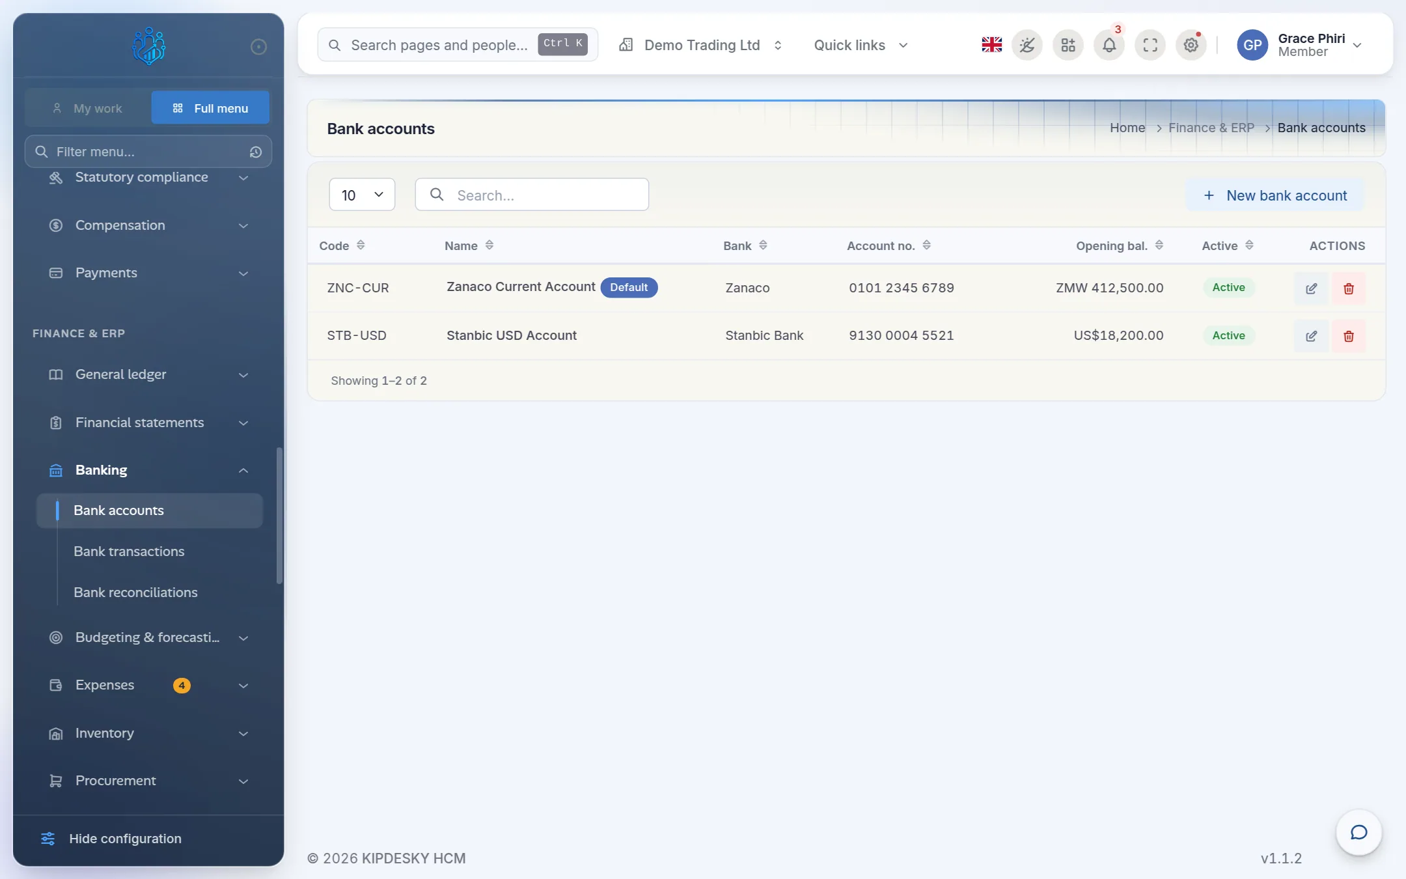
Task: Open the apps grid icon
Action: [1068, 45]
